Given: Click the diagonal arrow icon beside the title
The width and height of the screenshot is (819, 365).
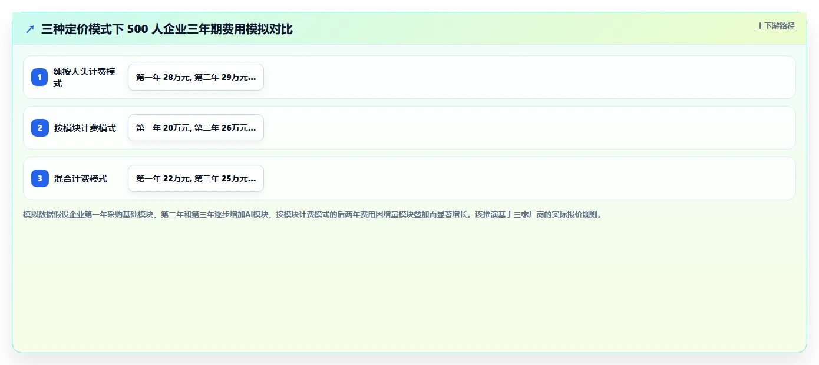Looking at the screenshot, I should (30, 29).
